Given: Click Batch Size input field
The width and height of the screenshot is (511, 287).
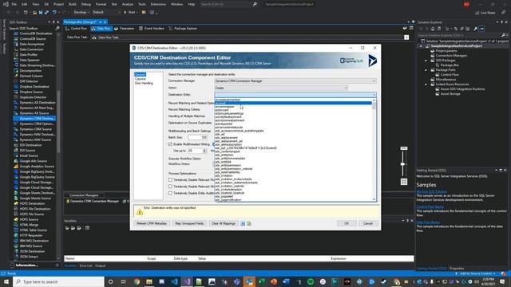Looking at the screenshot, I should (x=197, y=137).
